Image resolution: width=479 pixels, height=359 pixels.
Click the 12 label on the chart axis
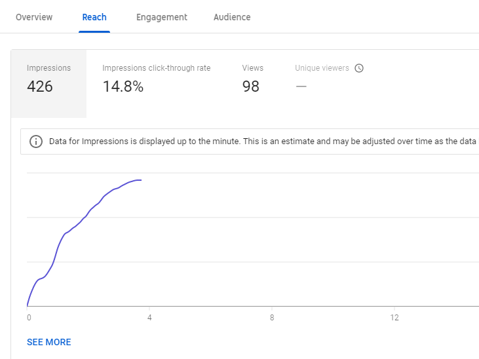coord(394,318)
